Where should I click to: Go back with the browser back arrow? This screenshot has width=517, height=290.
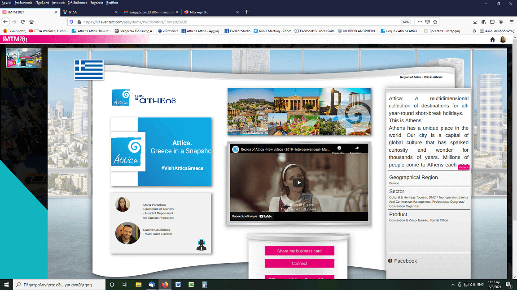pyautogui.click(x=5, y=21)
